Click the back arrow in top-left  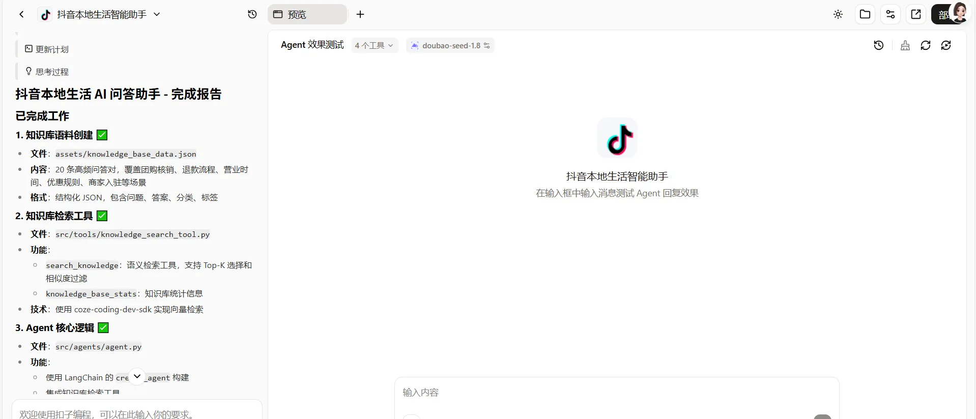[21, 14]
